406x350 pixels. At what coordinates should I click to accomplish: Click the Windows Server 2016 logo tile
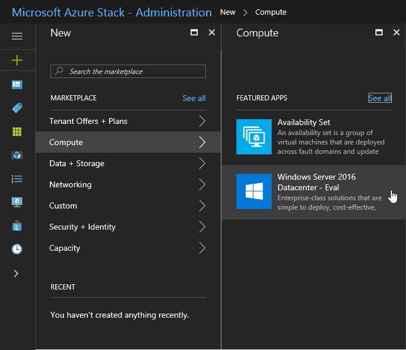pos(253,191)
